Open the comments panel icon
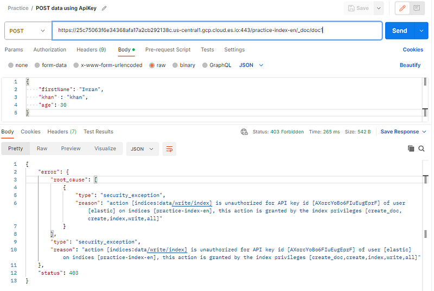434x291 pixels. 417,8
